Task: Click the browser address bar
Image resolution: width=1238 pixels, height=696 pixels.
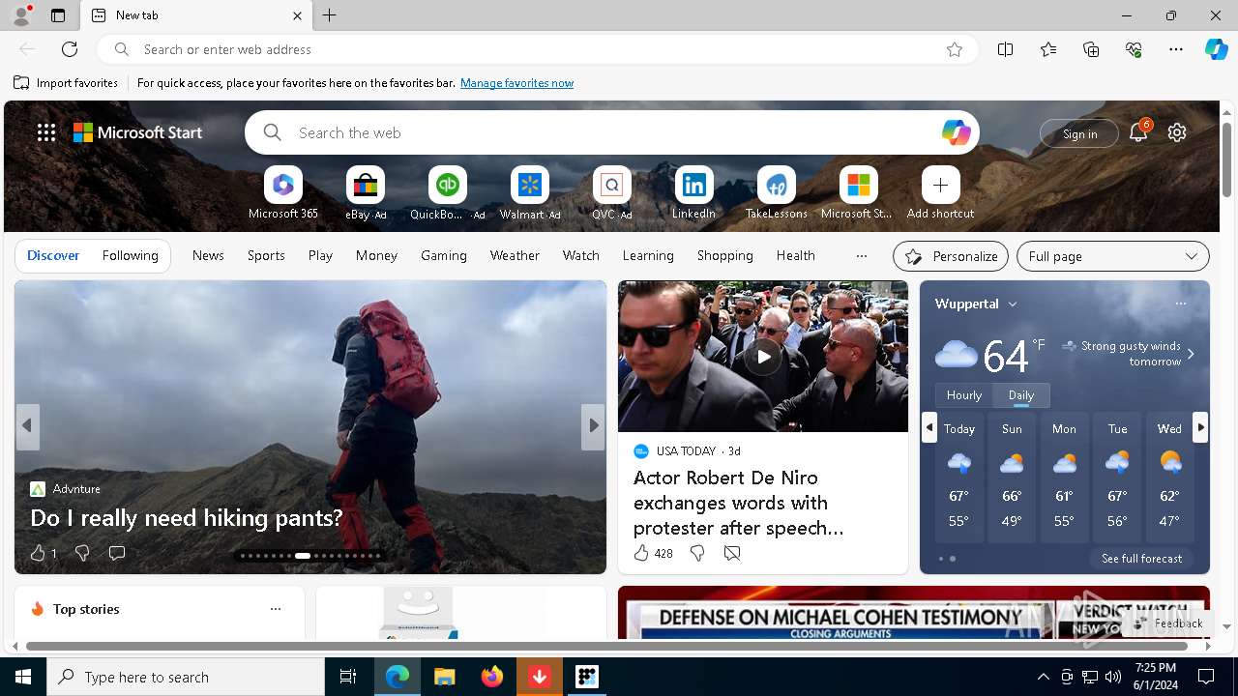Action: 537,49
